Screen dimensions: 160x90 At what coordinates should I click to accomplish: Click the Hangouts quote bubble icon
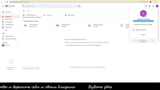tap(11, 62)
